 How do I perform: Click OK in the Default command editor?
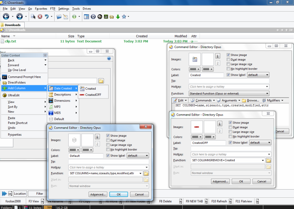(x=119, y=194)
